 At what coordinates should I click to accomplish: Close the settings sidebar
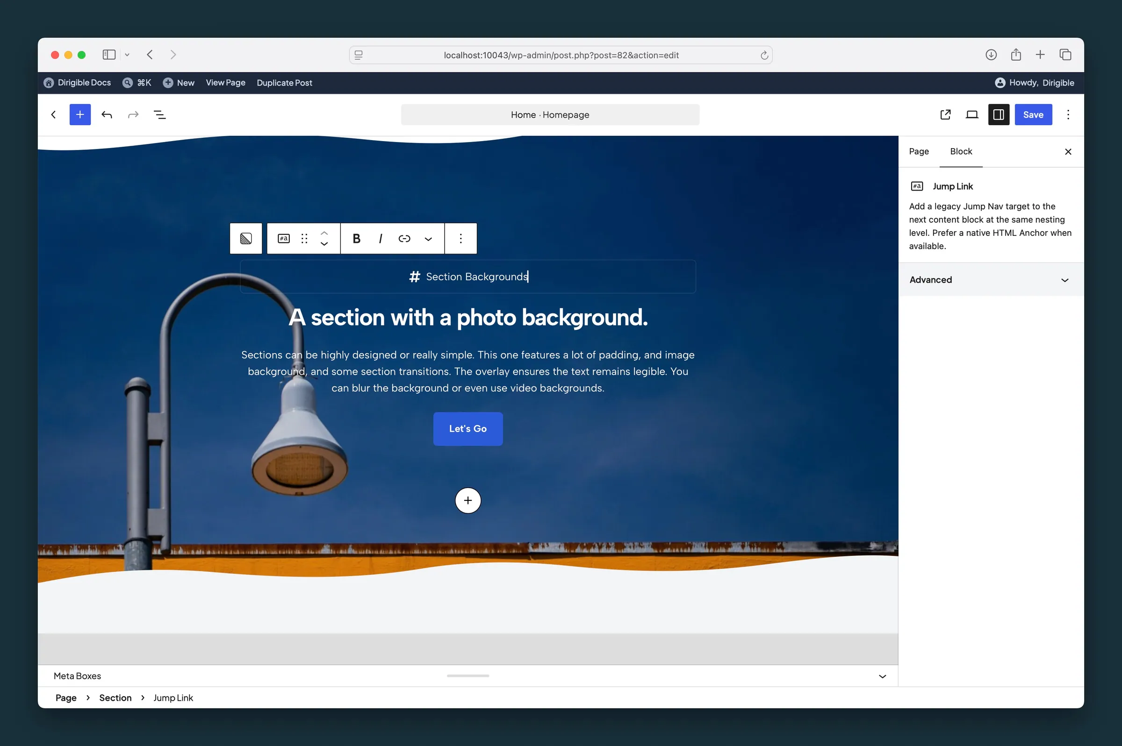coord(1068,152)
